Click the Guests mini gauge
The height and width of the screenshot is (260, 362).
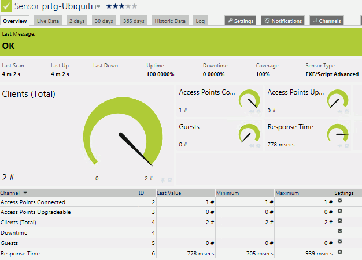coord(249,133)
